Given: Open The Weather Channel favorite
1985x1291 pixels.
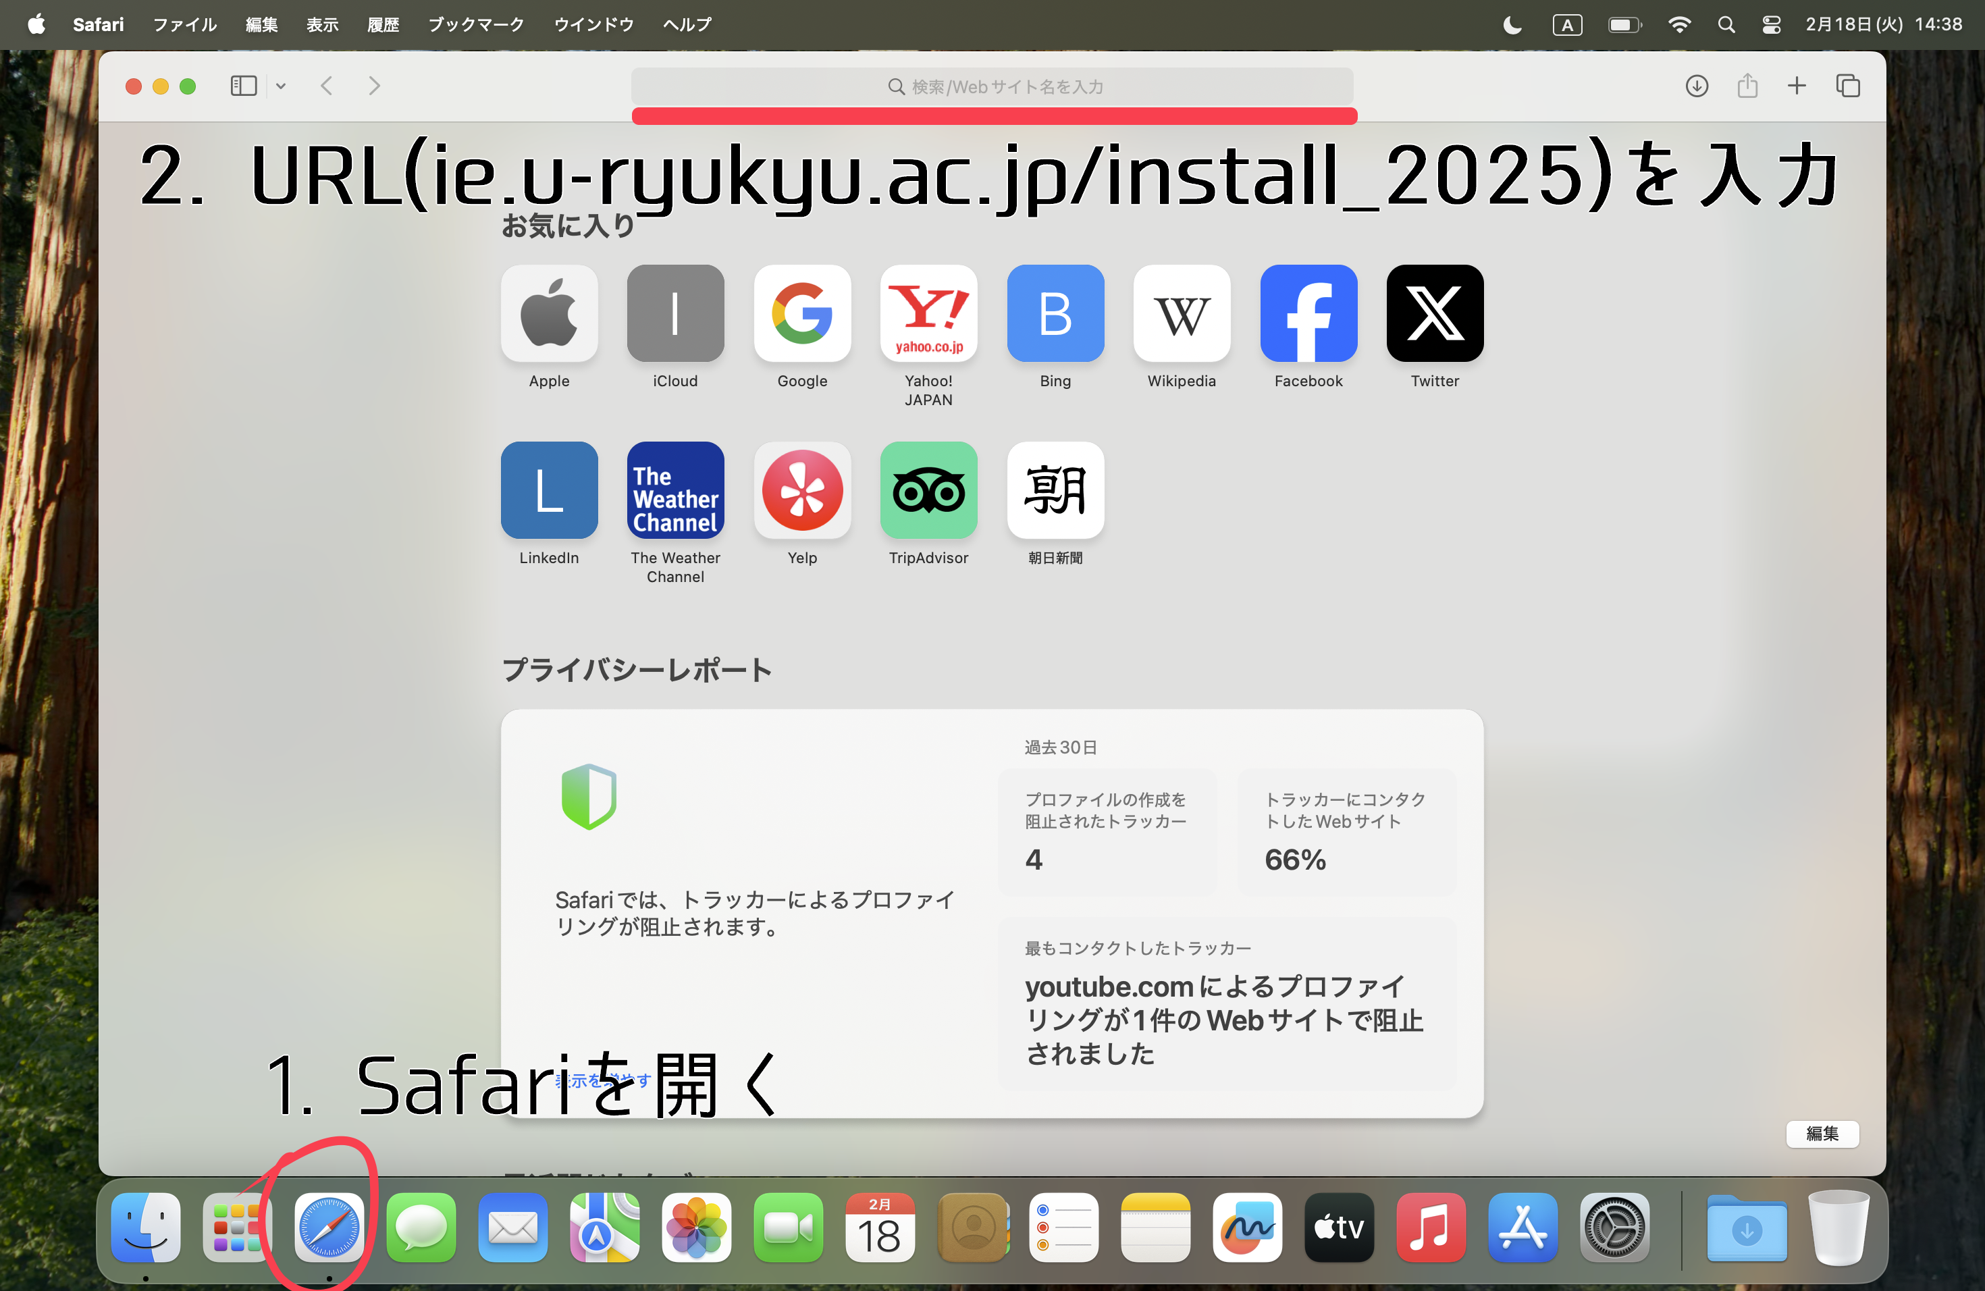Looking at the screenshot, I should point(674,490).
